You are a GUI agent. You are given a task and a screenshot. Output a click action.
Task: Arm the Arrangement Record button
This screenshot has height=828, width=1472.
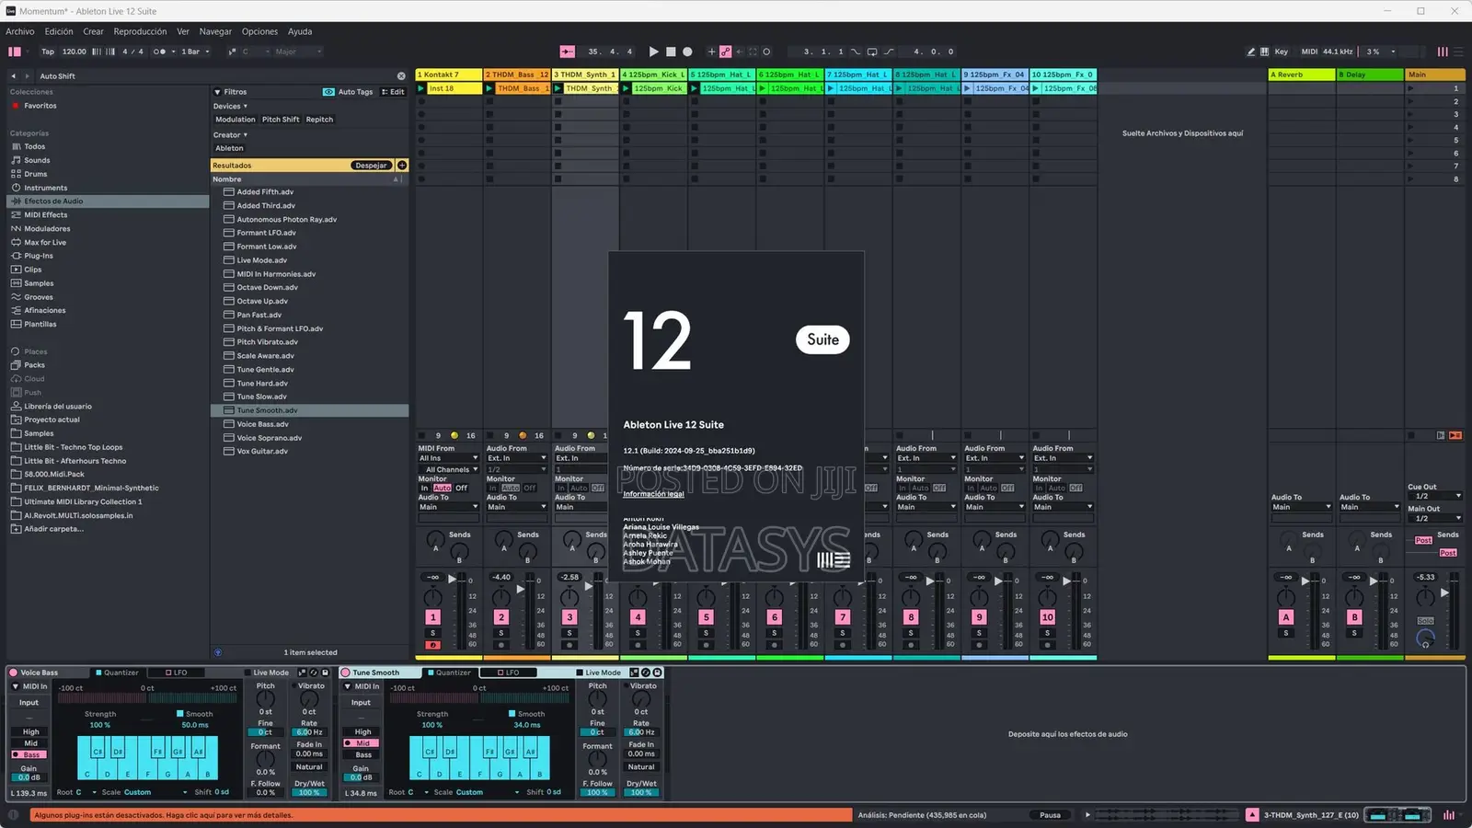687,52
